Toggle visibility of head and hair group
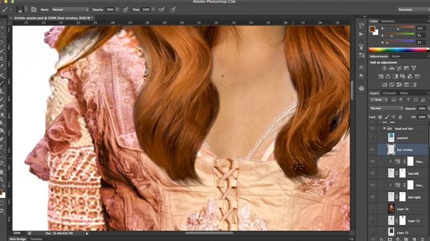The image size is (430, 241). point(372,129)
